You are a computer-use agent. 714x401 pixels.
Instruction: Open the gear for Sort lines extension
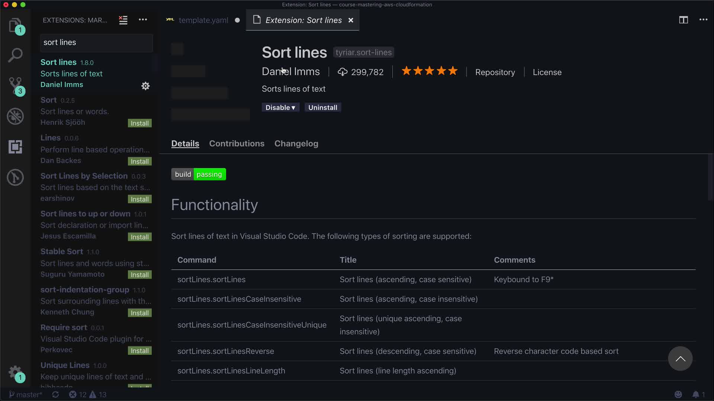pos(145,86)
